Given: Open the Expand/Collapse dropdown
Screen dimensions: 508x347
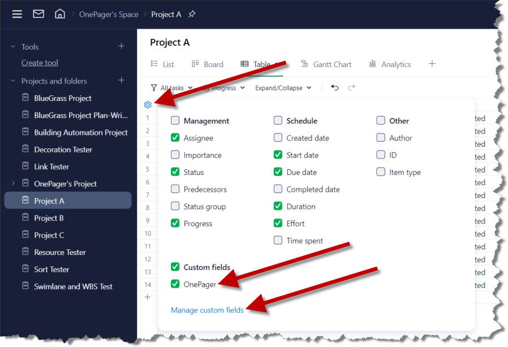Looking at the screenshot, I should [x=283, y=88].
